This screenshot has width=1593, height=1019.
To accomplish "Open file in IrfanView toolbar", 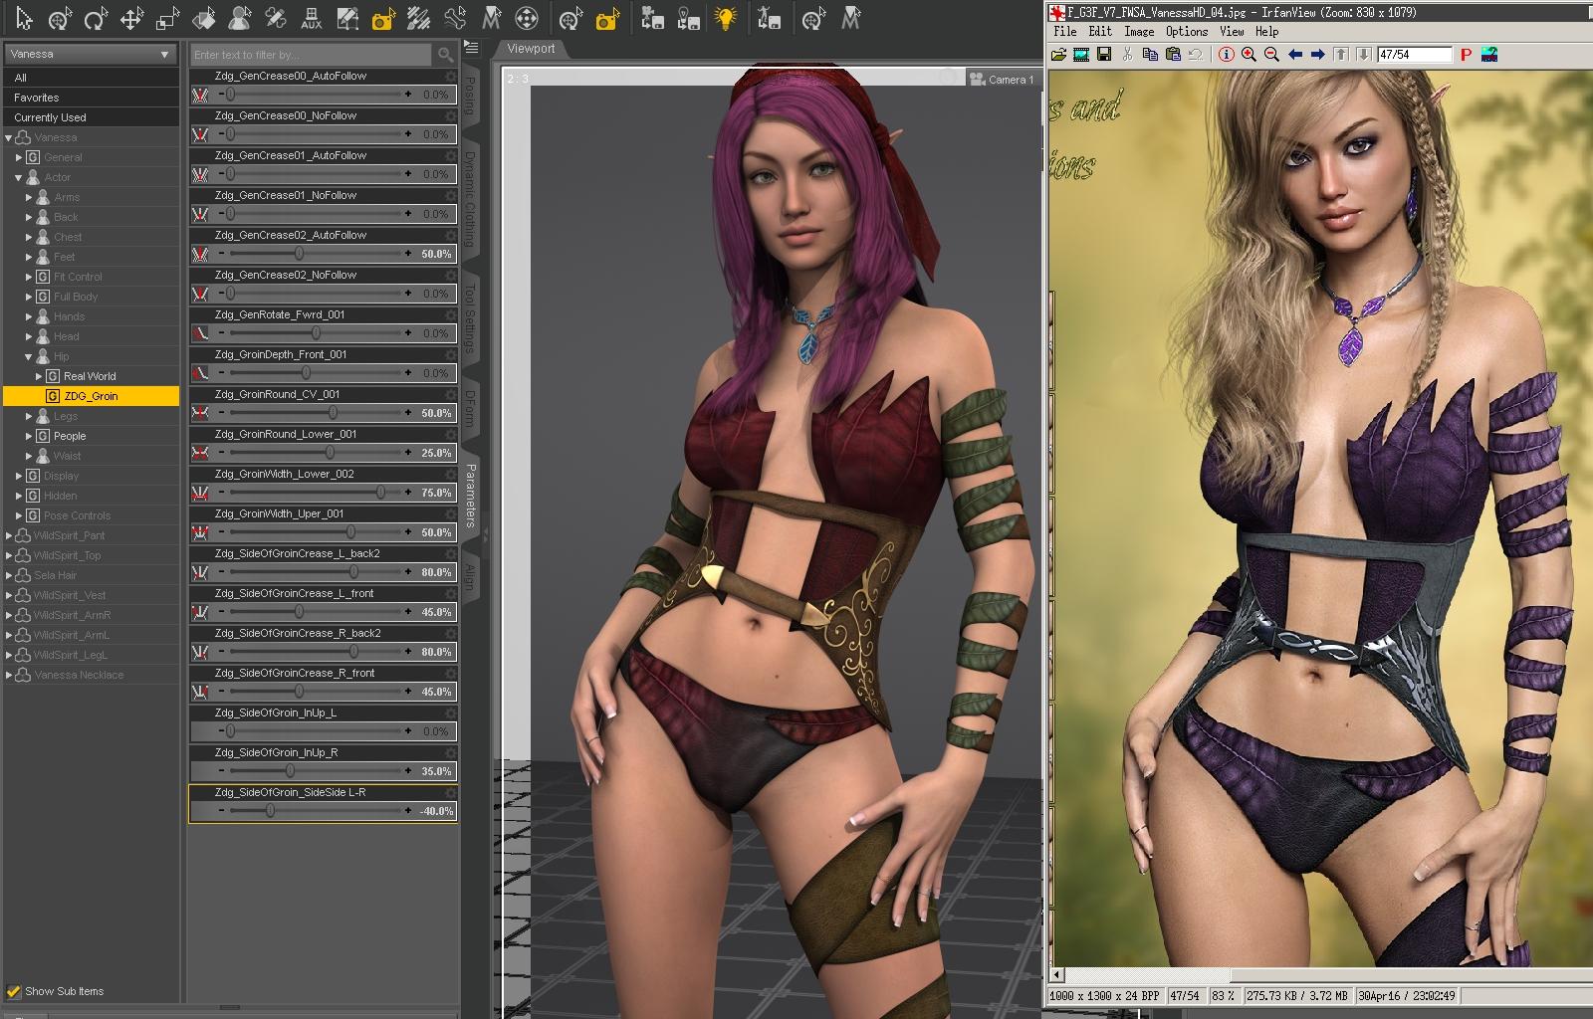I will (x=1058, y=55).
